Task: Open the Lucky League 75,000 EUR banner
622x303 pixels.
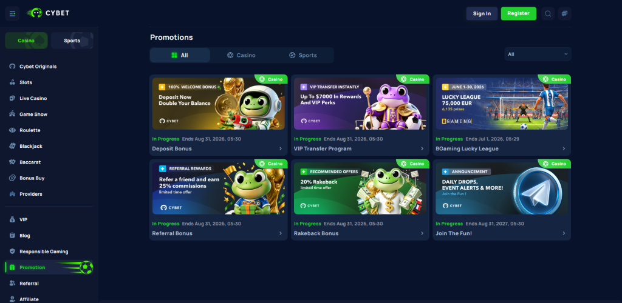Action: [502, 104]
